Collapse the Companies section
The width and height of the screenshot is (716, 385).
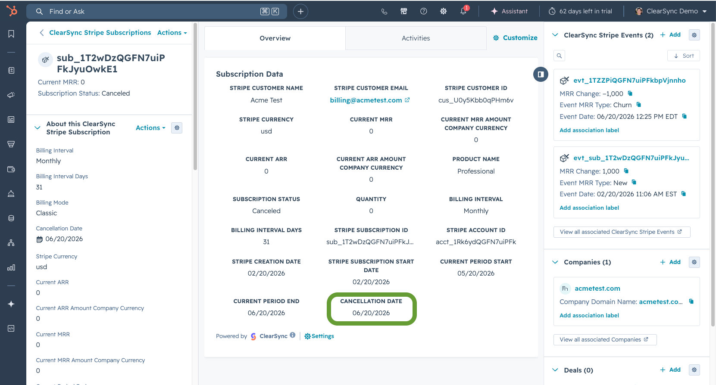click(x=555, y=262)
